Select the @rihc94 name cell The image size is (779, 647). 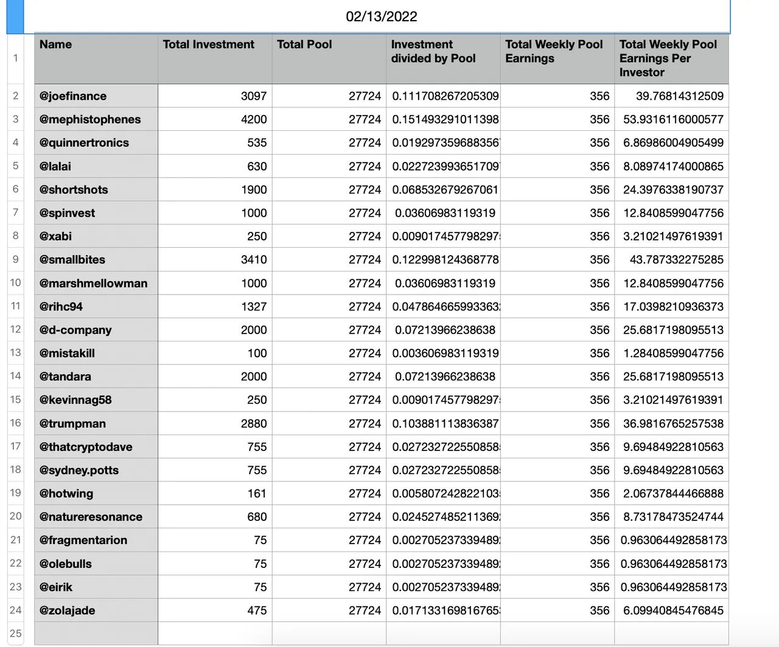click(x=96, y=306)
